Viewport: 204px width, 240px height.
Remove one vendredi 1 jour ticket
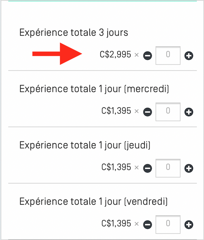pos(147,225)
